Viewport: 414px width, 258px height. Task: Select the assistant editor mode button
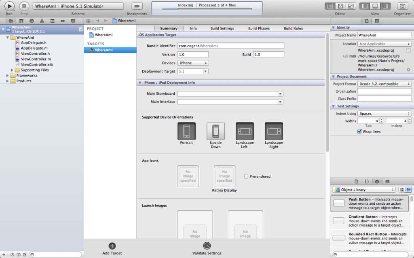(340, 6)
